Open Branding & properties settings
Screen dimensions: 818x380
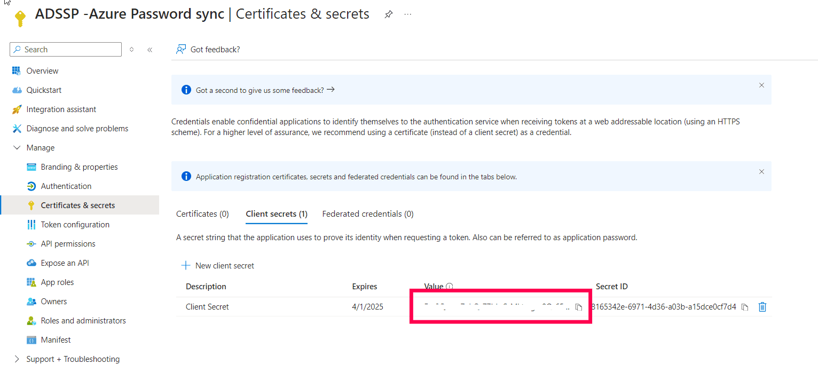point(79,167)
